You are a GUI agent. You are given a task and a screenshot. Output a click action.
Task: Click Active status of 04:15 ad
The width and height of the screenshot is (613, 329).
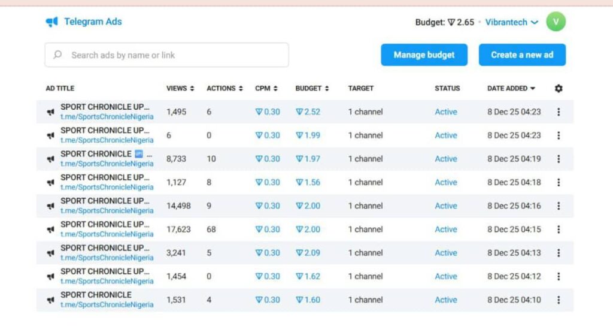pos(445,230)
